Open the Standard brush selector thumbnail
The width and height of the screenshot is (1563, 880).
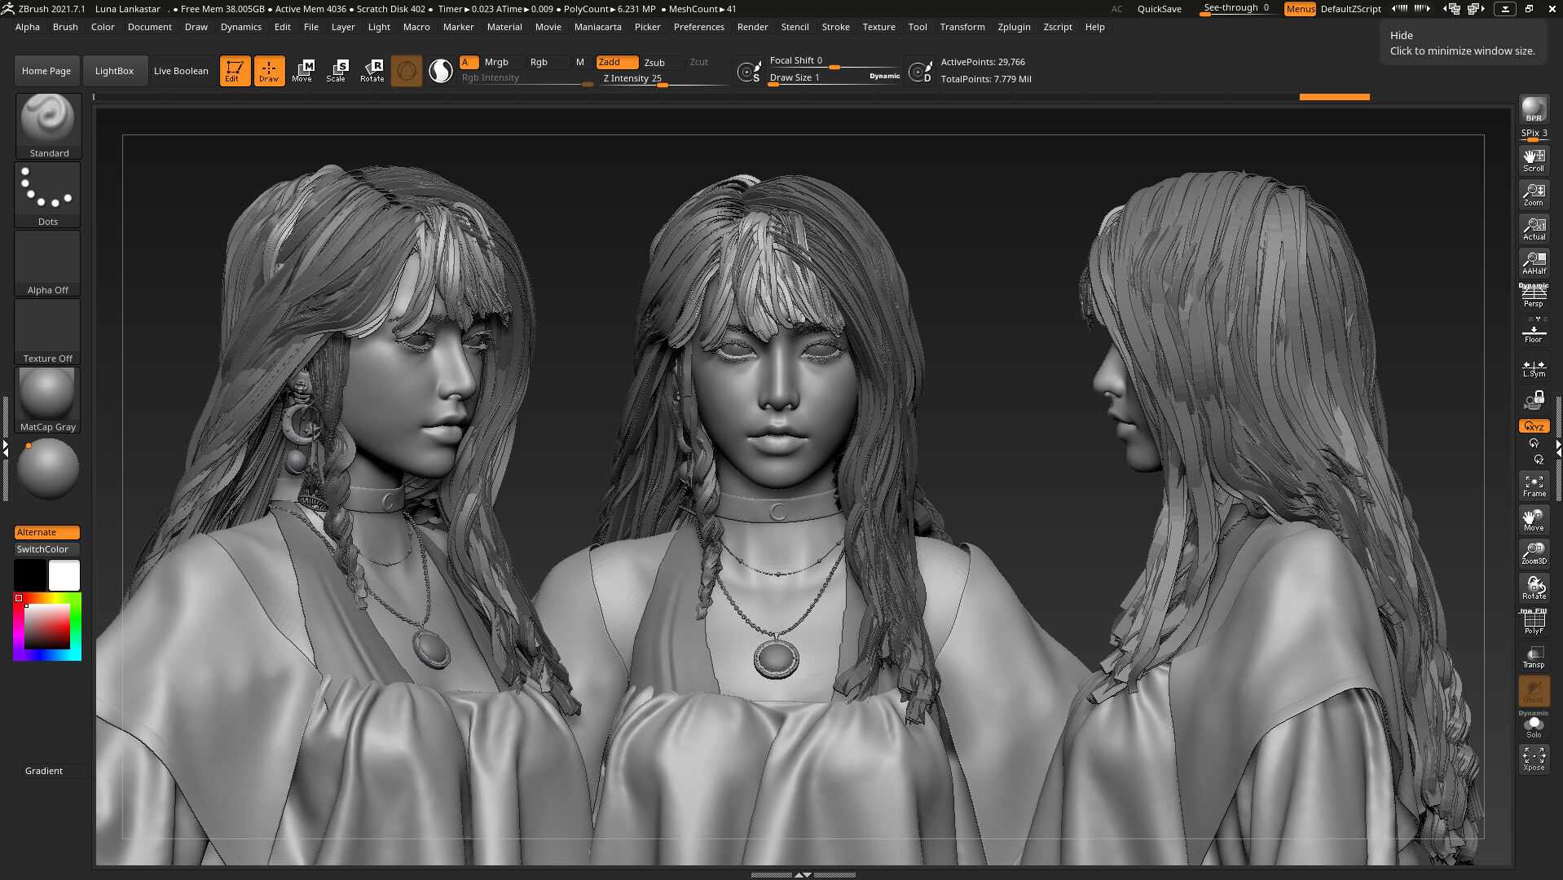[46, 120]
